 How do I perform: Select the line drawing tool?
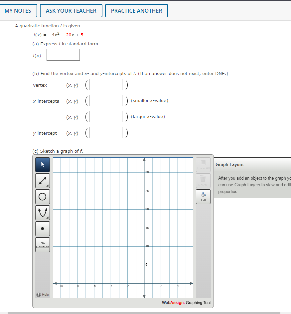pos(42,180)
